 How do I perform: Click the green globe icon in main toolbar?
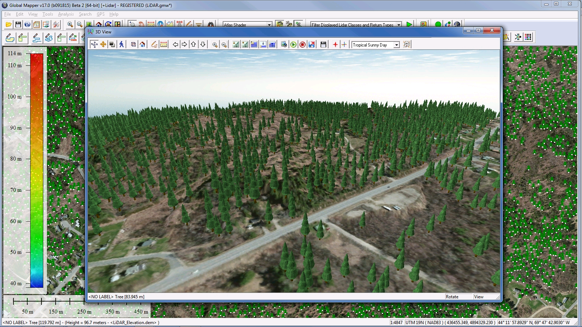[x=438, y=24]
